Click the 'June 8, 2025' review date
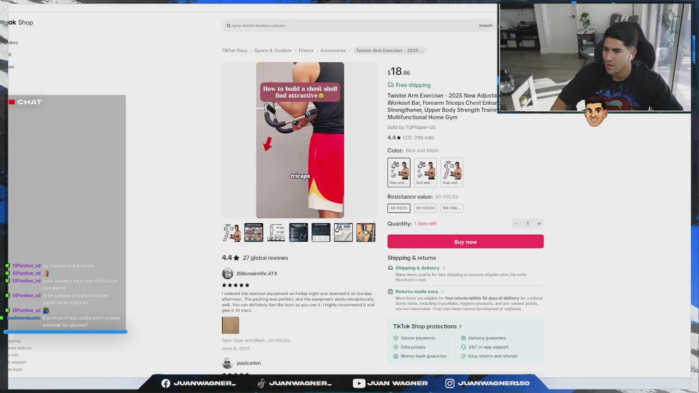 pos(236,348)
